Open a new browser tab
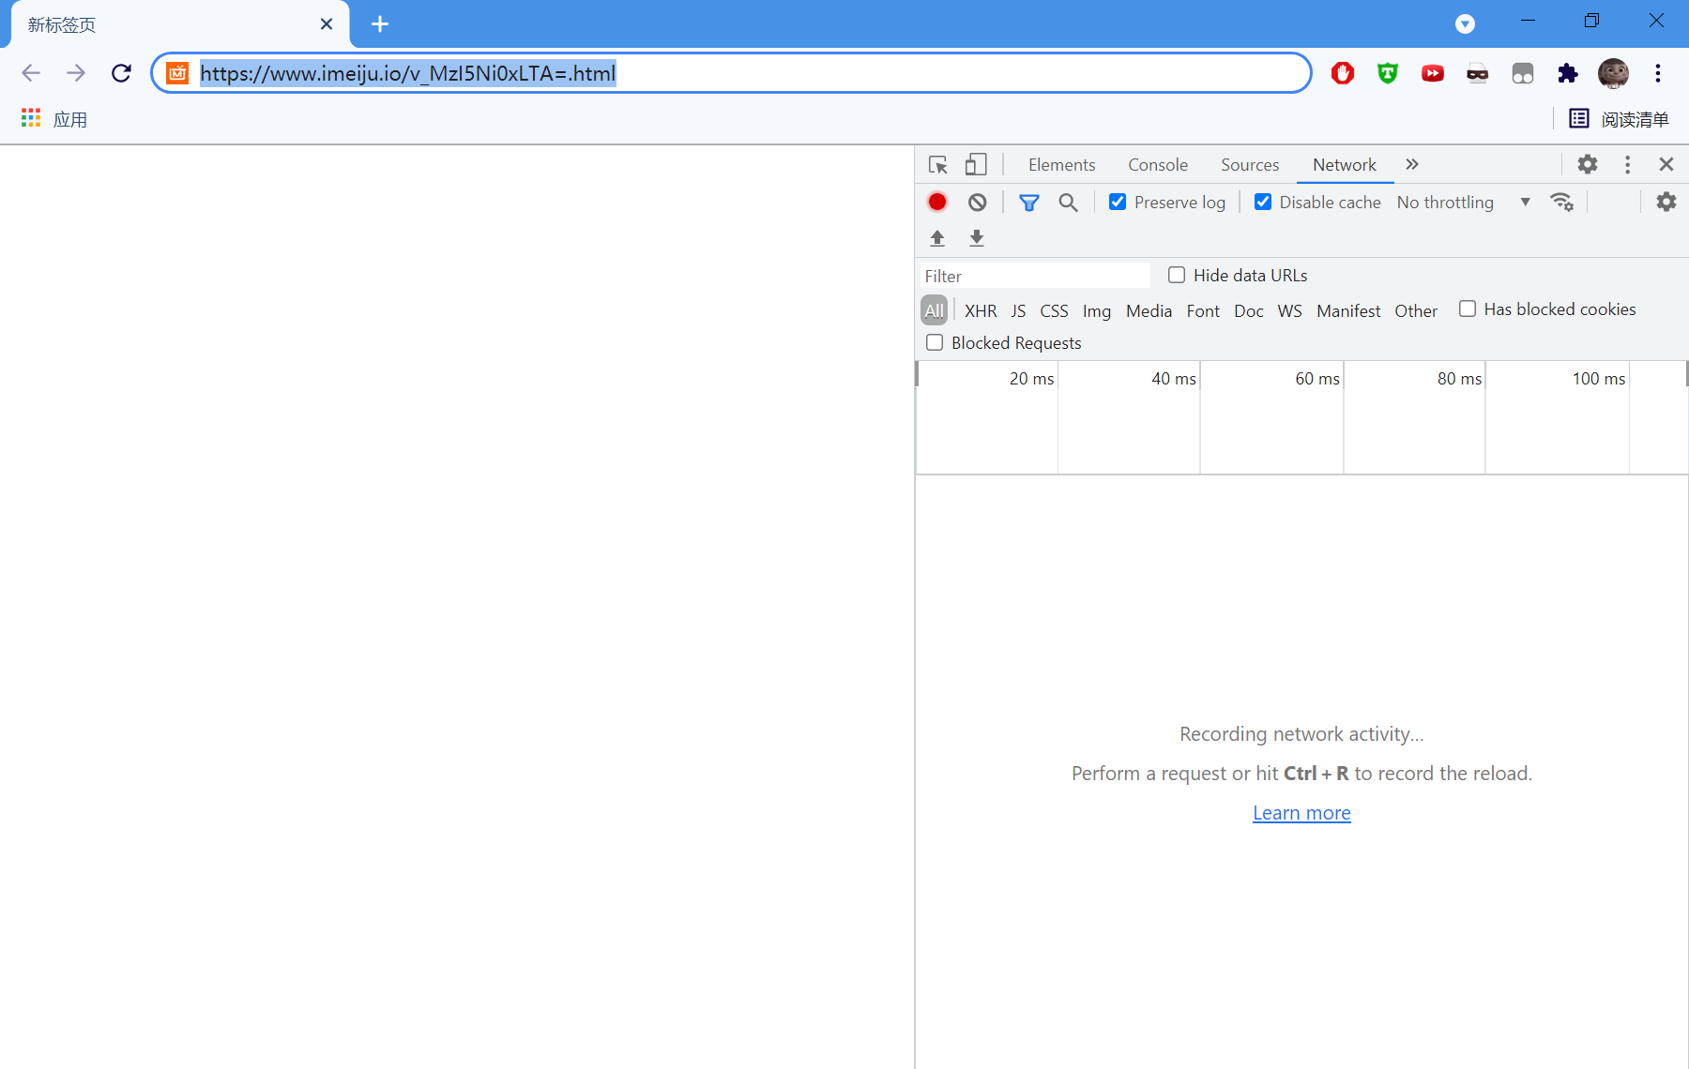 (380, 24)
